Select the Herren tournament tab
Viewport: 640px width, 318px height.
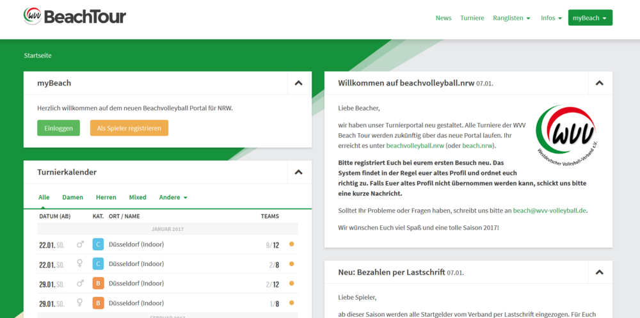coord(106,197)
